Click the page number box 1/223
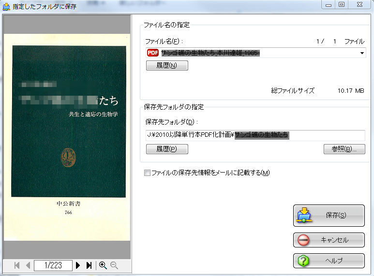 pyautogui.click(x=53, y=265)
